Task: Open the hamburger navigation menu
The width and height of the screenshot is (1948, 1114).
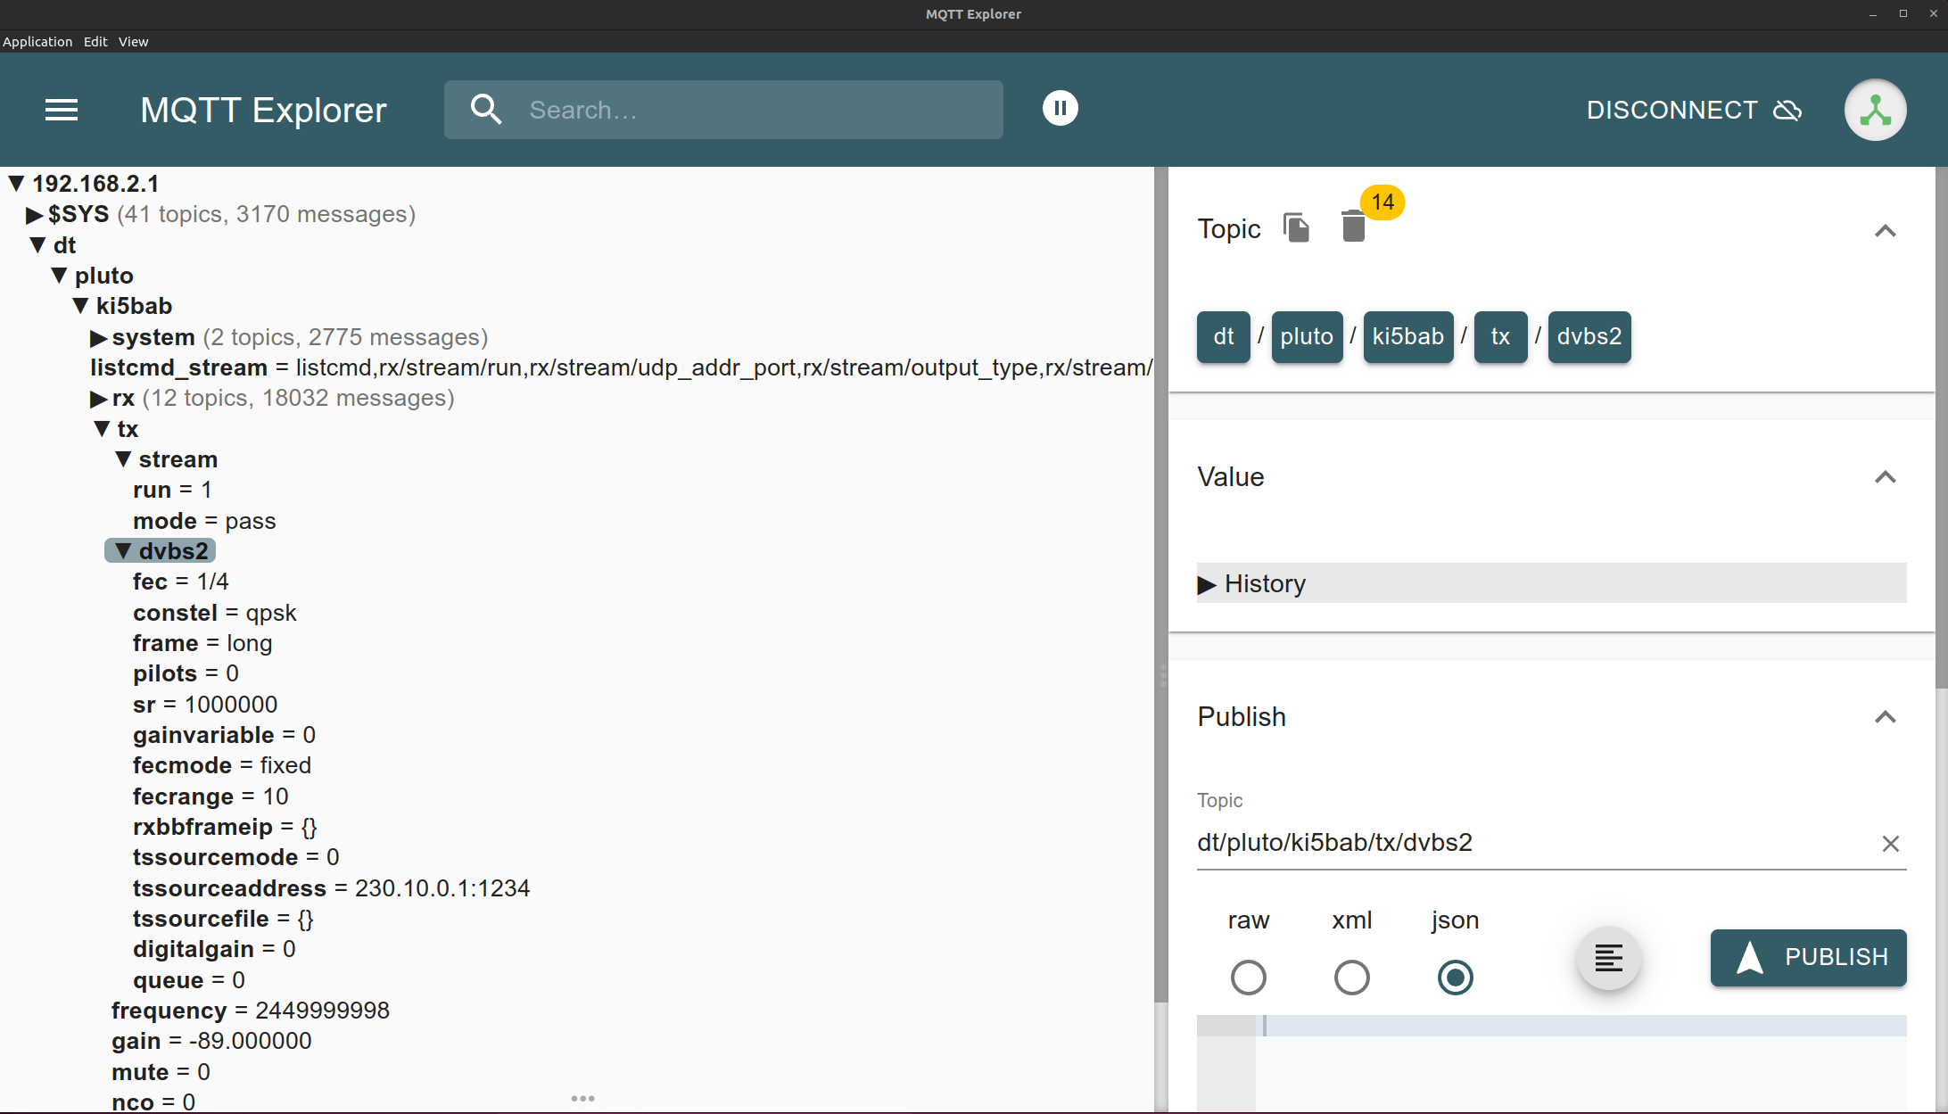Action: [62, 110]
